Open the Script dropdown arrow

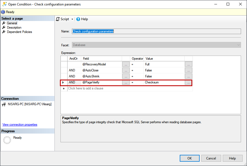tap(72, 19)
